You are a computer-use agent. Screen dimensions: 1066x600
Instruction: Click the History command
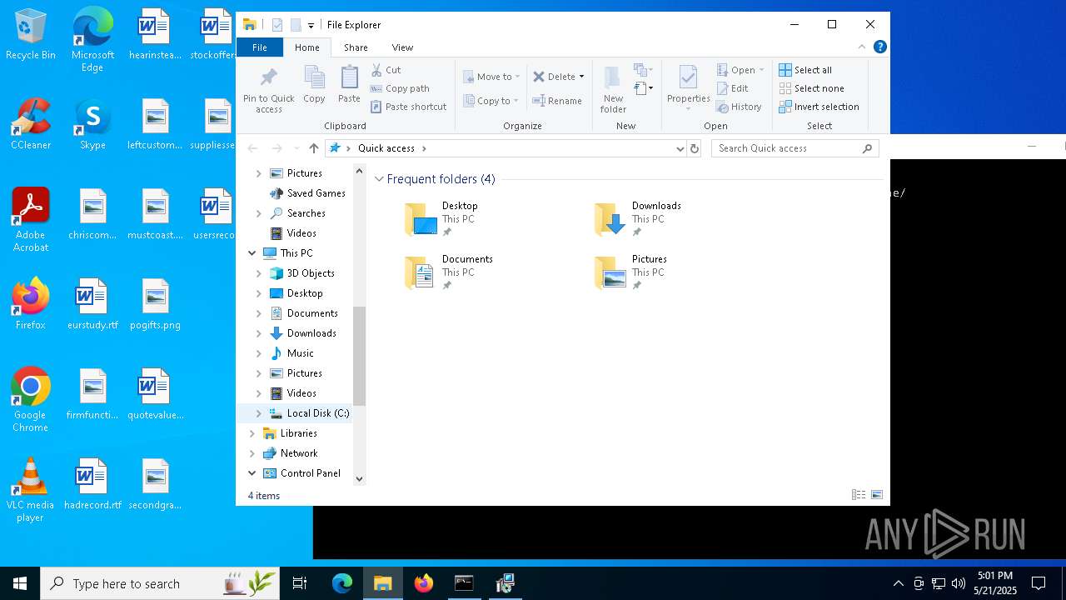pyautogui.click(x=739, y=107)
